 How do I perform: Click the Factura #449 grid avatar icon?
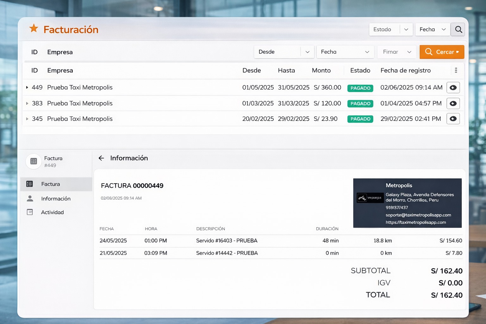(x=34, y=161)
